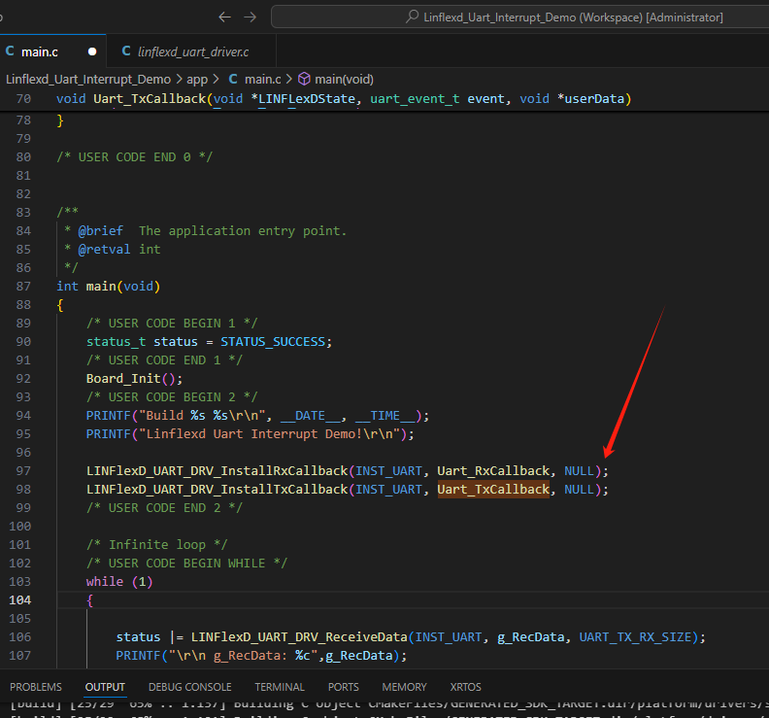Click the C icon on the linflexd_uart_driver.c tab
Viewport: 769px width, 718px height.
pyautogui.click(x=126, y=51)
